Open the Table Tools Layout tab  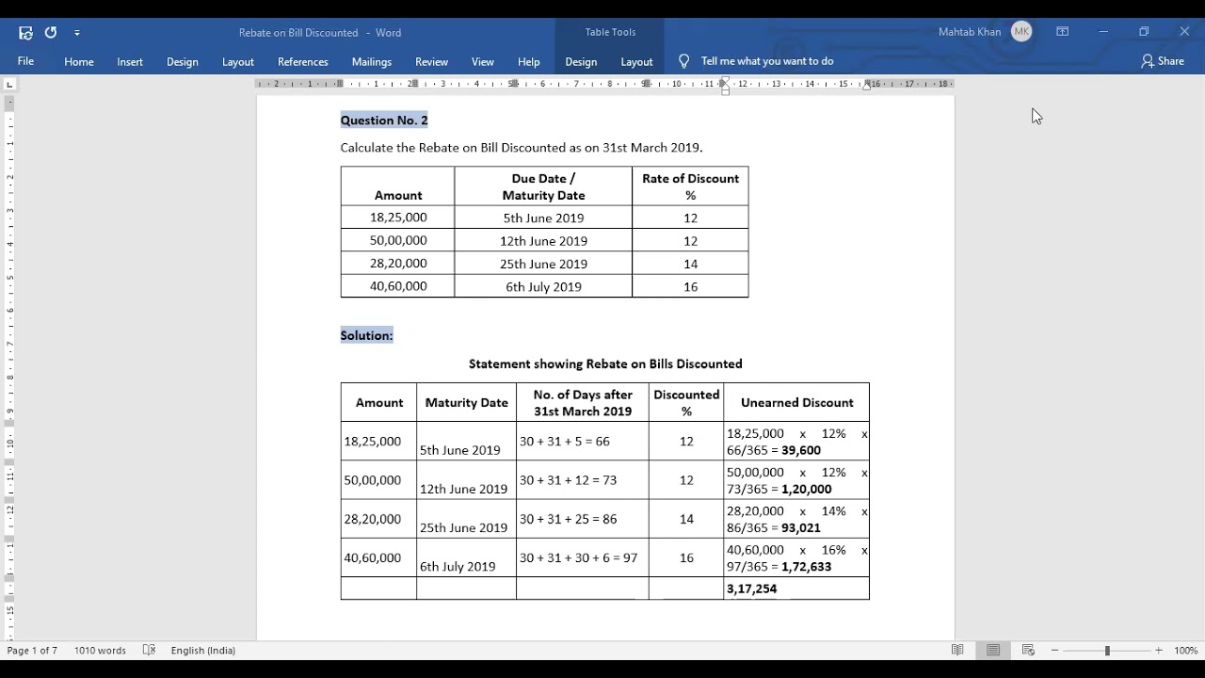(x=636, y=61)
